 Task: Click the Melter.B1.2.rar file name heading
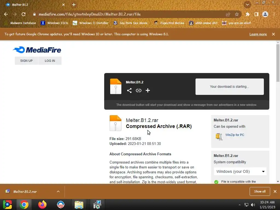click(142, 120)
